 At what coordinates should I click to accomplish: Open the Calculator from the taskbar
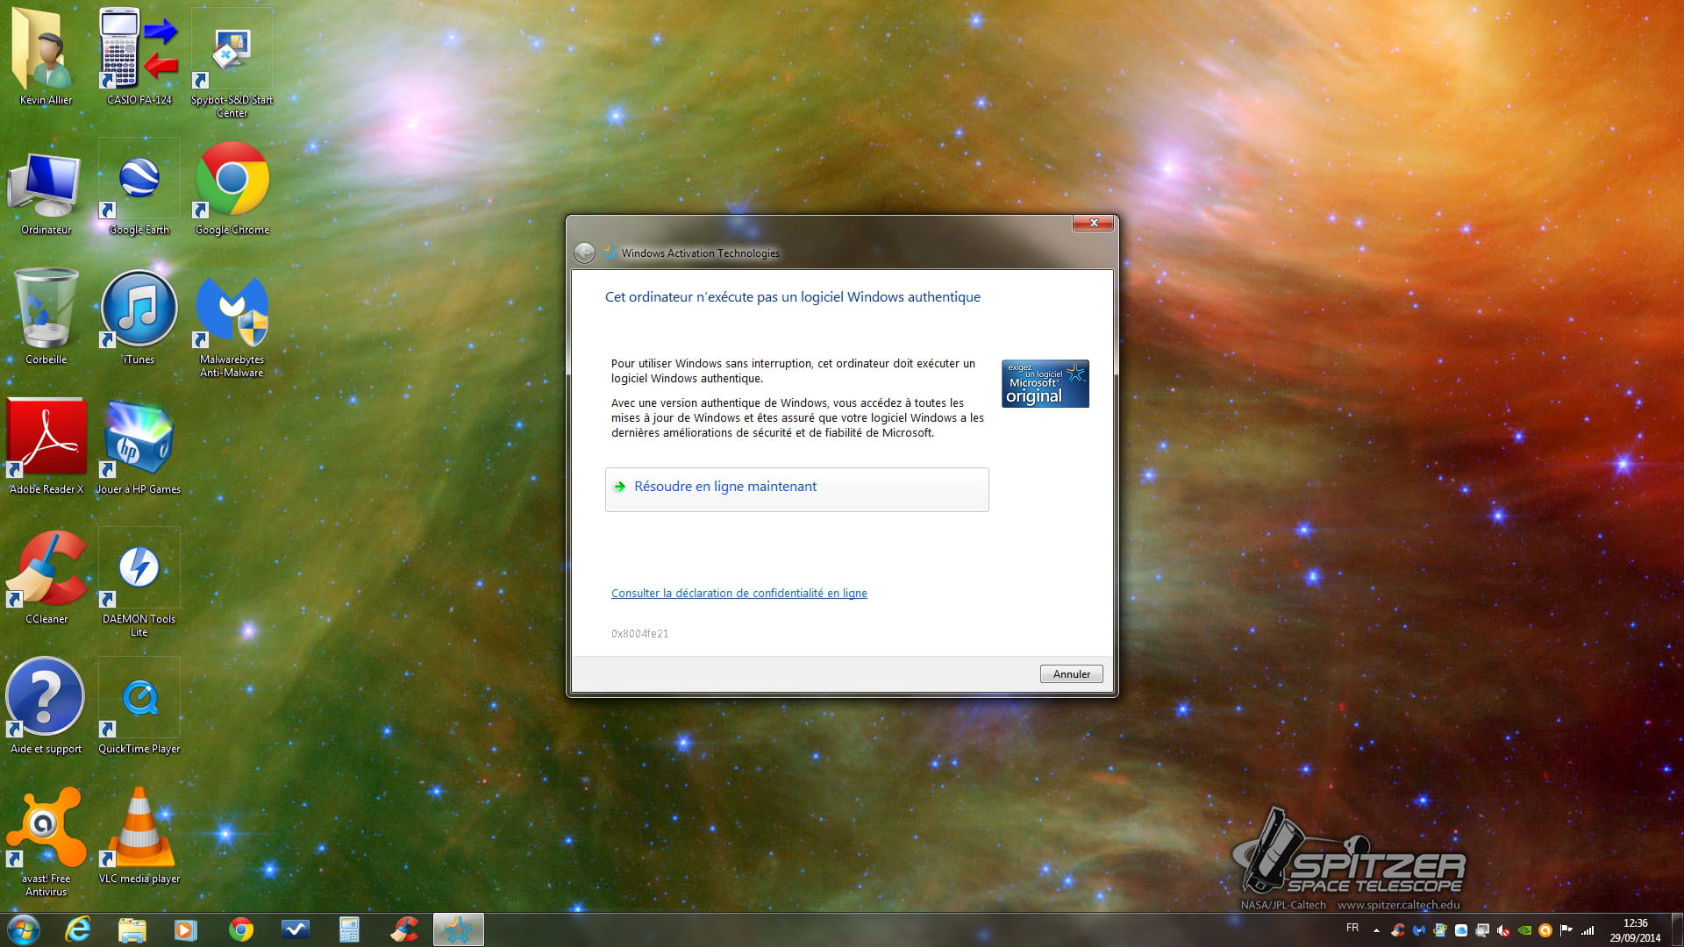tap(349, 929)
